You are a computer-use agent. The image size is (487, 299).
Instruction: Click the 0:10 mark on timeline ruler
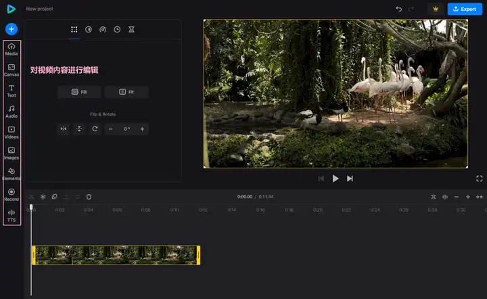tap(175, 210)
